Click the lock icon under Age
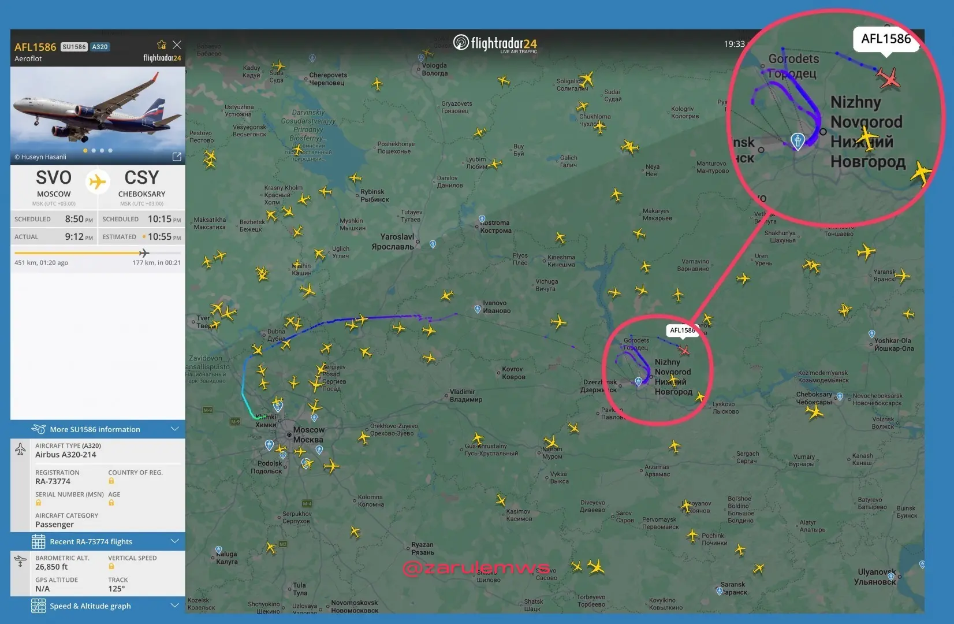 [111, 503]
